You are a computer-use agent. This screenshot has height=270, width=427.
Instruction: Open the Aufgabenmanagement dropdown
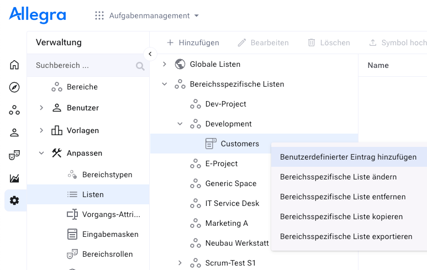[x=147, y=16]
